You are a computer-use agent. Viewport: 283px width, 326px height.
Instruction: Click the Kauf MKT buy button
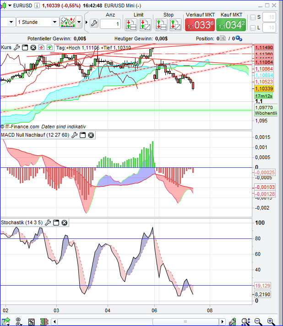coord(231,25)
